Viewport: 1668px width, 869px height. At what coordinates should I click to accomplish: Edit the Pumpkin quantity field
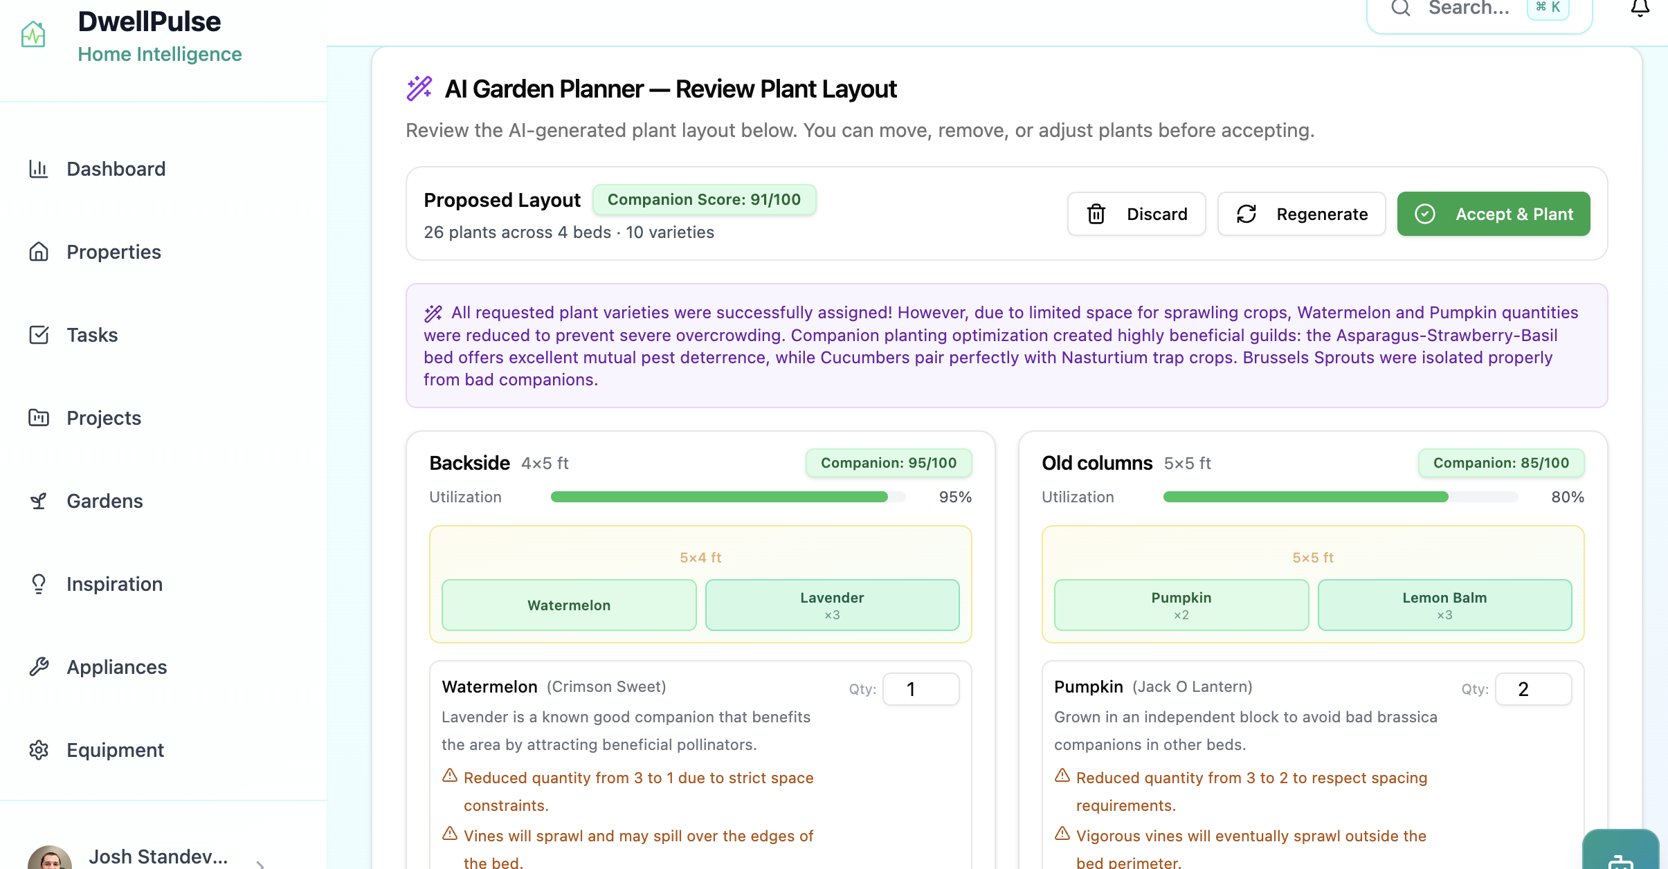pos(1533,689)
